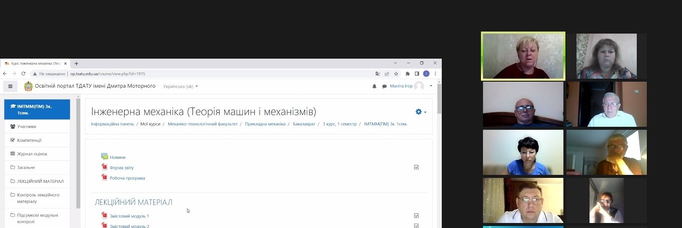Expand the user menu arrow beside avatar
This screenshot has width=682, height=228.
click(431, 86)
